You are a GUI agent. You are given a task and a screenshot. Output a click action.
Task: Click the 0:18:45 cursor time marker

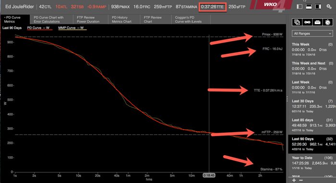(209, 175)
